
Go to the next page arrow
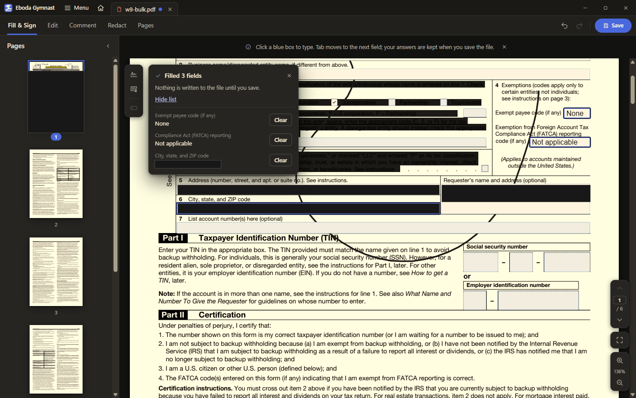620,320
